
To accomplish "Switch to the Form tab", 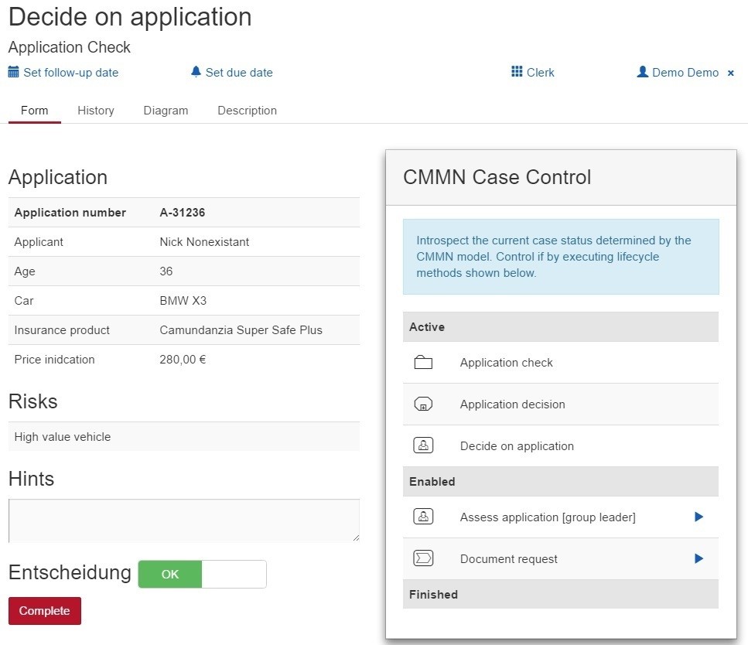I will pos(34,111).
